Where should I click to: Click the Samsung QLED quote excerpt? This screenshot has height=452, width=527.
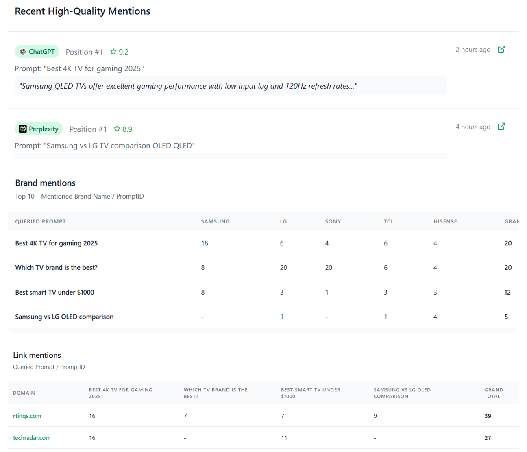pyautogui.click(x=231, y=86)
